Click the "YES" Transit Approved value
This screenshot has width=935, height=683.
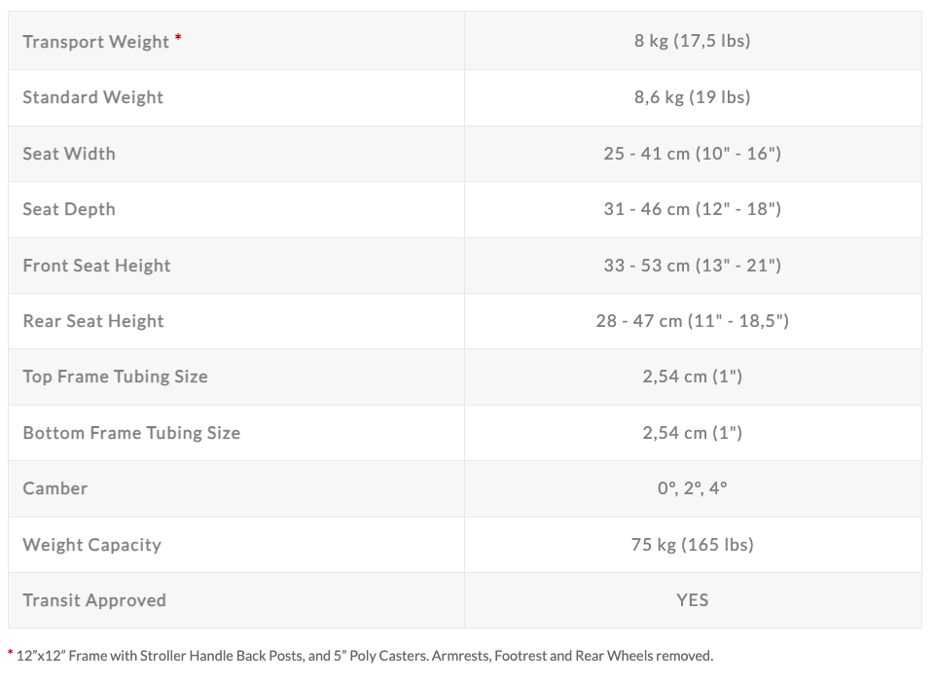coord(692,600)
